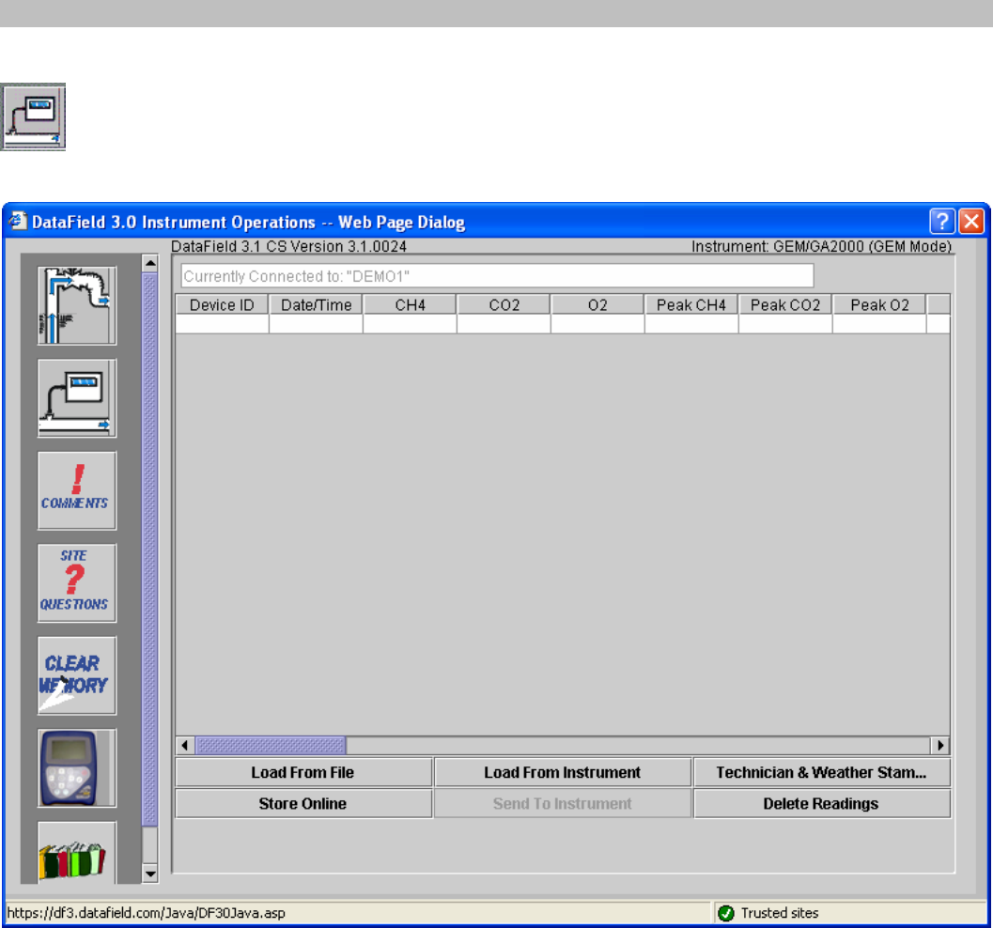Click the Peak CH4 column header
Viewport: 993px width, 928px height.
point(691,304)
